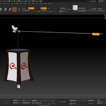Click the DelUH button
This screenshot has width=106, height=106.
click(95, 9)
